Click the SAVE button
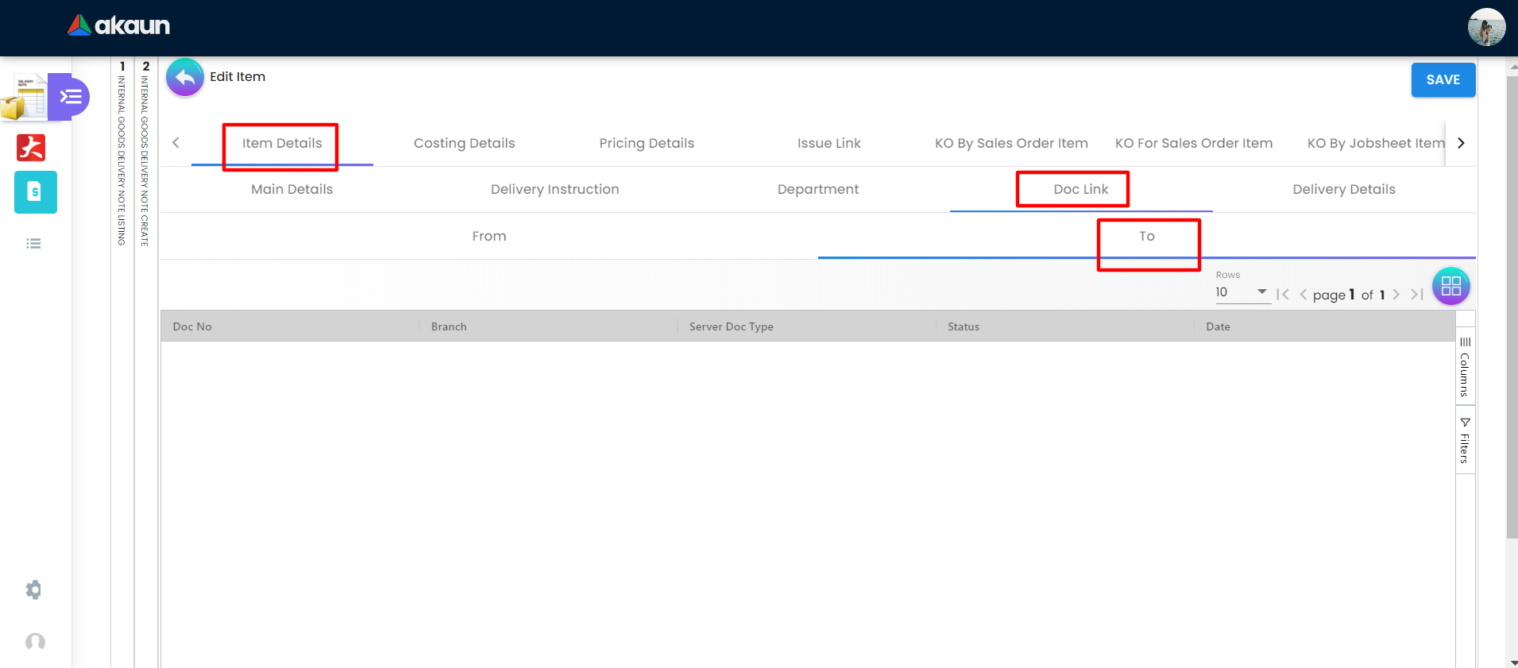 [x=1443, y=79]
